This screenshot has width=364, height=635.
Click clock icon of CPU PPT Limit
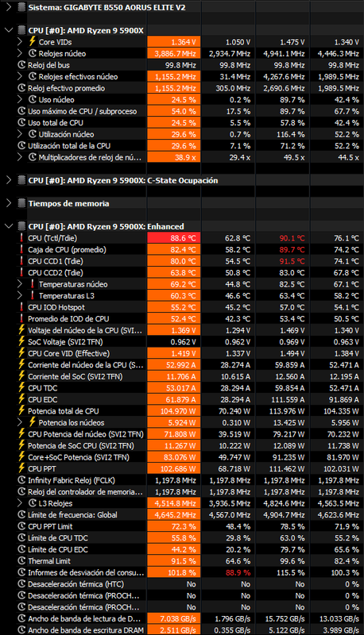pos(21,526)
